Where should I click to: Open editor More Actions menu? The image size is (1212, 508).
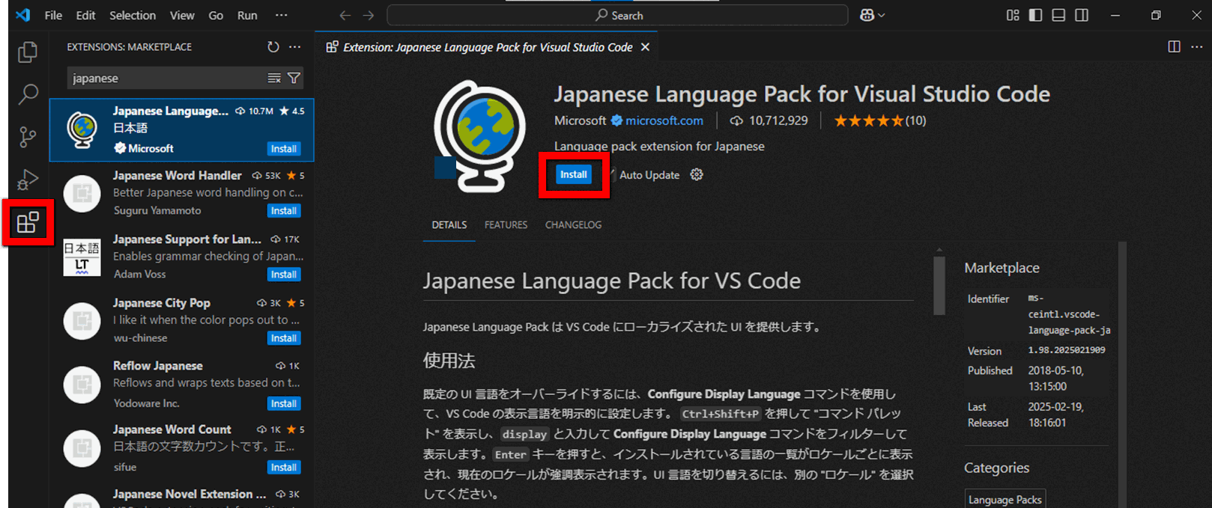click(1196, 46)
